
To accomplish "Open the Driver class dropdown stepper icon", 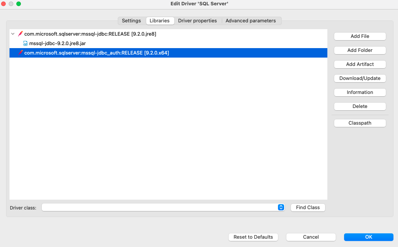I will (281, 207).
